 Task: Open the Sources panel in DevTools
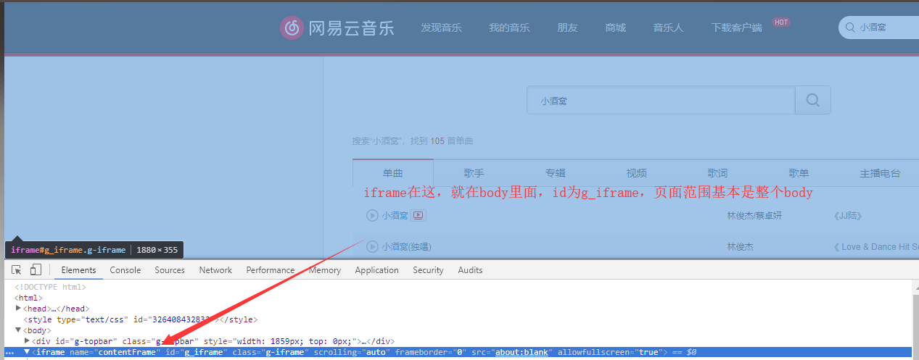170,270
